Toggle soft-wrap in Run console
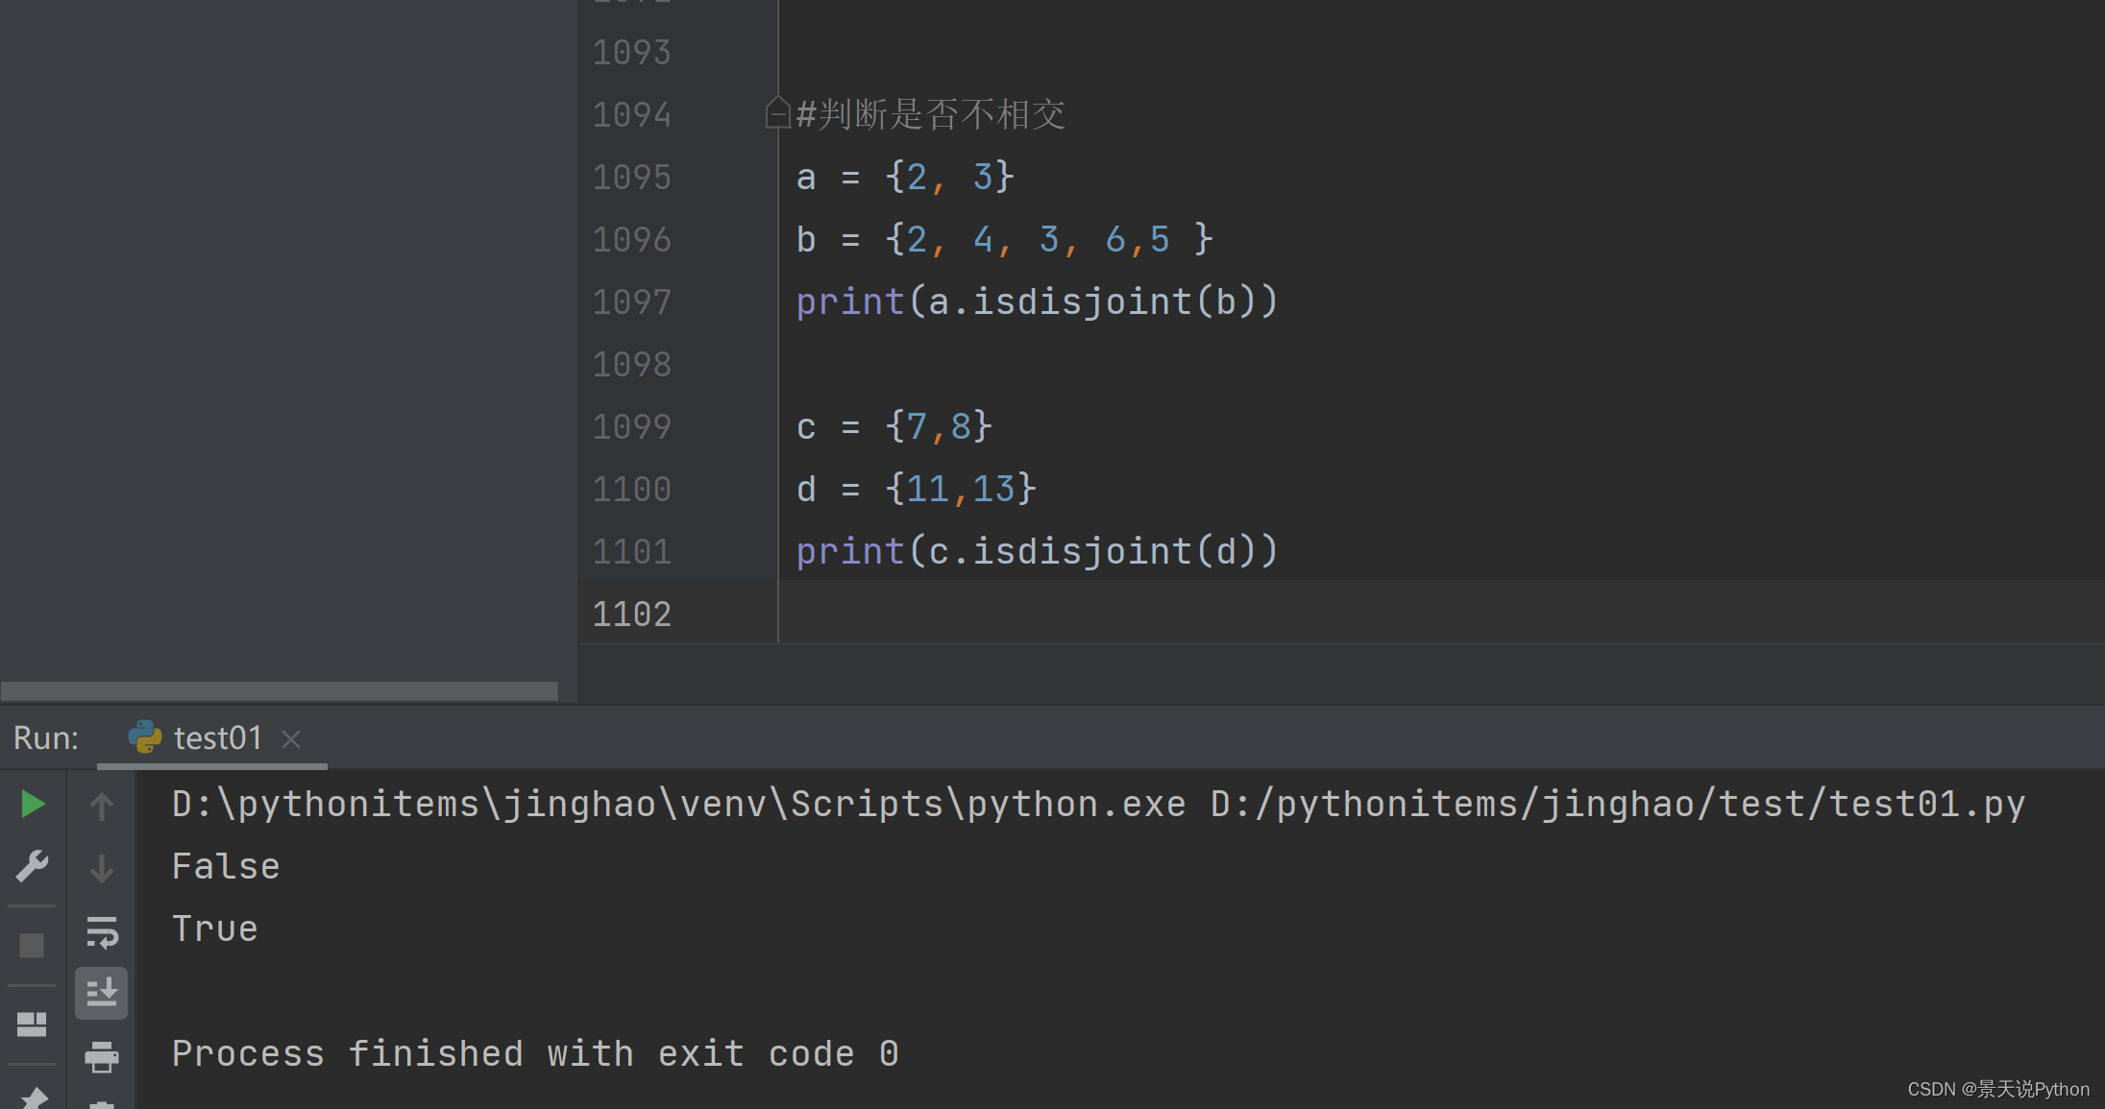Screen dimensions: 2105x1109 point(102,931)
